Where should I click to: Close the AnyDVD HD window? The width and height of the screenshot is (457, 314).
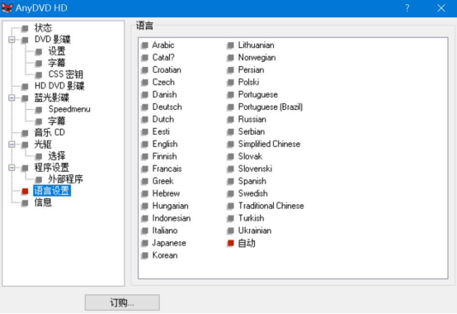pos(441,8)
